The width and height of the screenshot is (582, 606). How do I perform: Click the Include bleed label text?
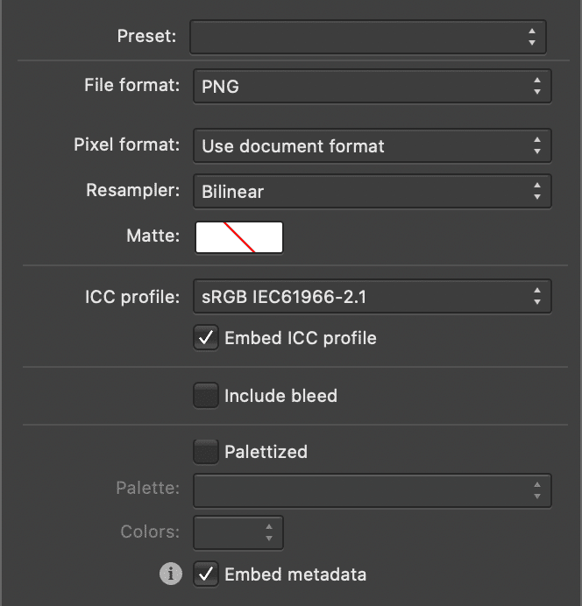point(280,396)
